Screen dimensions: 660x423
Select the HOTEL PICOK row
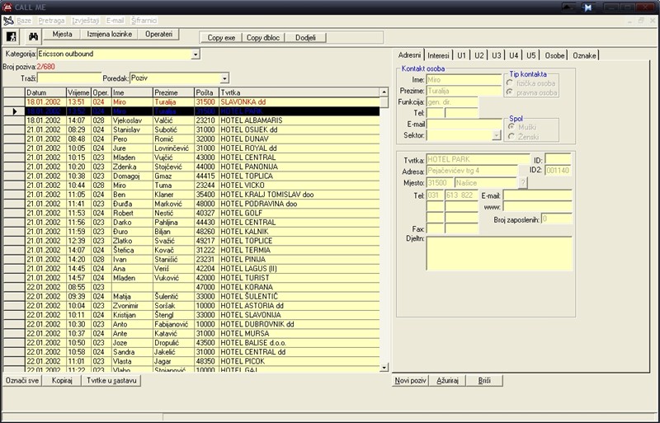point(191,361)
